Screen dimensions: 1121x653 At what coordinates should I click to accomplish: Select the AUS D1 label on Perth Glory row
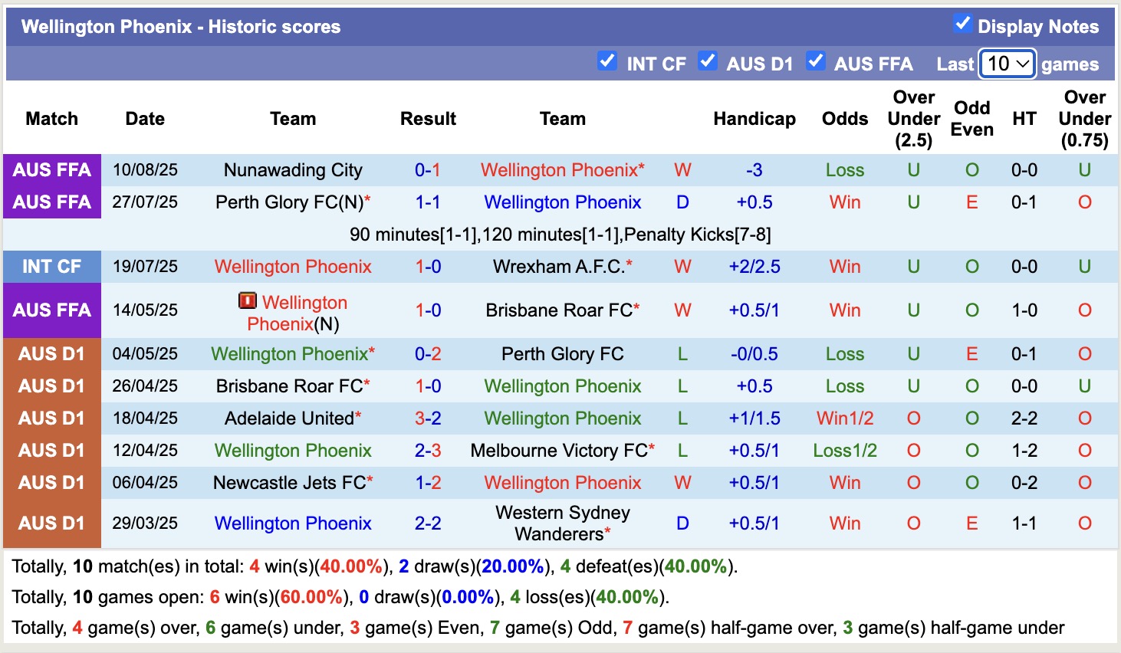pyautogui.click(x=51, y=353)
